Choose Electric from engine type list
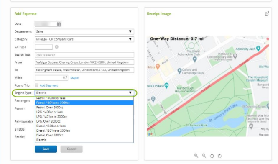Image resolution: width=278 pixels, height=164 pixels. point(84,140)
